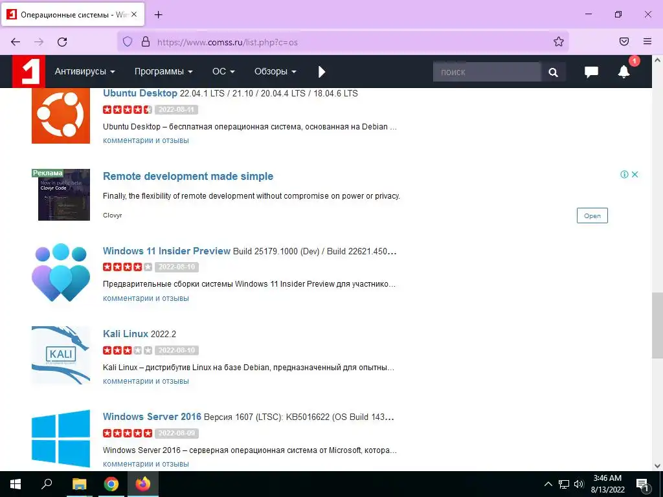Expand the Обзоры dropdown menu
The width and height of the screenshot is (663, 497).
pyautogui.click(x=275, y=71)
